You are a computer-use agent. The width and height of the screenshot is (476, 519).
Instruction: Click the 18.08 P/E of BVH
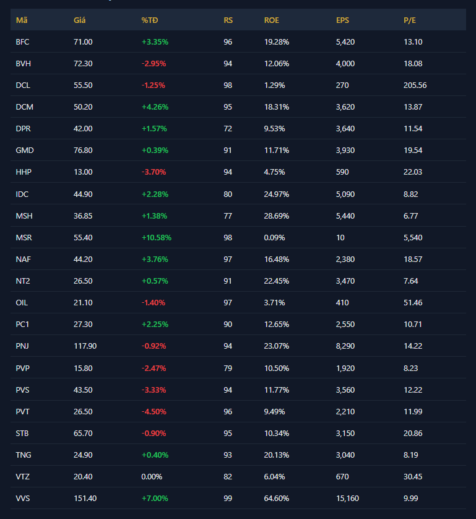click(413, 64)
